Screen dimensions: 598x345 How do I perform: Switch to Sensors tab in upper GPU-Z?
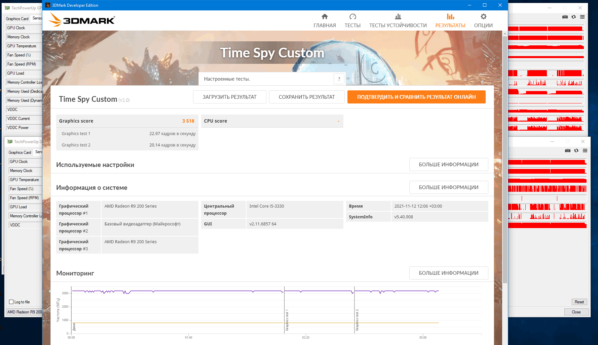(x=37, y=18)
